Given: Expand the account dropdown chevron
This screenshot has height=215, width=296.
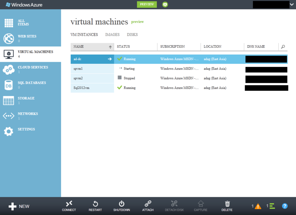Looking at the screenshot, I should (292, 4).
